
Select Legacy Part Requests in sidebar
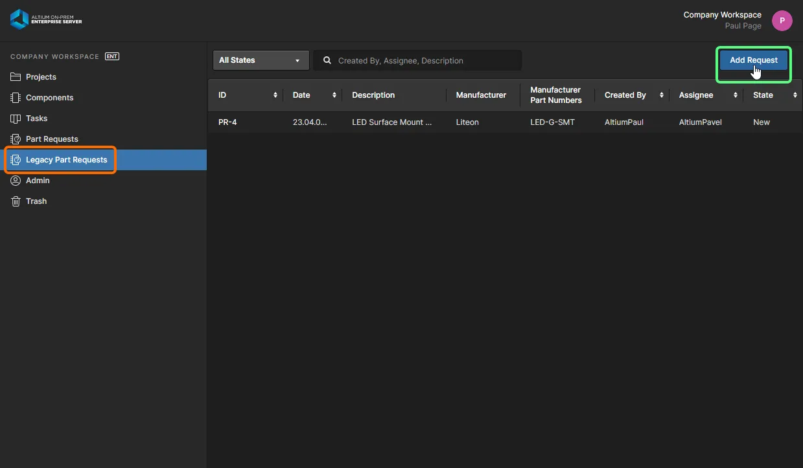coord(66,160)
